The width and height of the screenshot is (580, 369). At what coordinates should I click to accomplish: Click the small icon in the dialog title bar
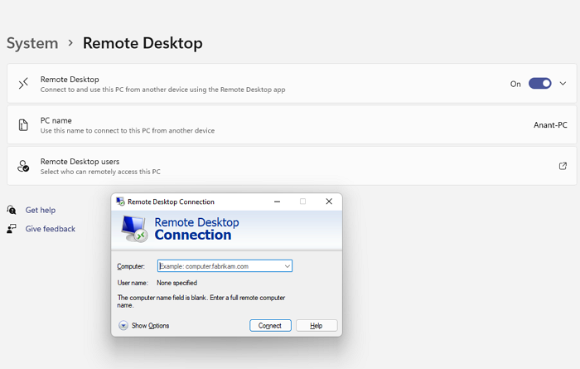(x=120, y=201)
